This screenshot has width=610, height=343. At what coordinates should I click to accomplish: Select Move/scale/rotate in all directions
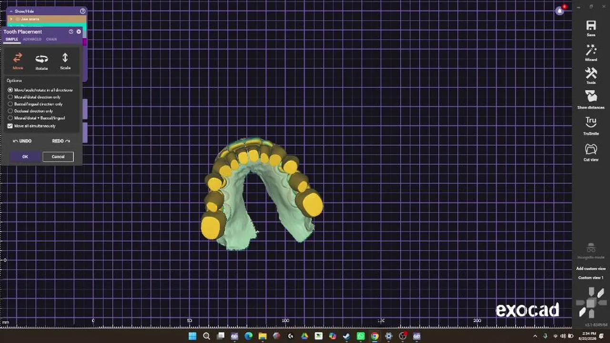(x=41, y=90)
